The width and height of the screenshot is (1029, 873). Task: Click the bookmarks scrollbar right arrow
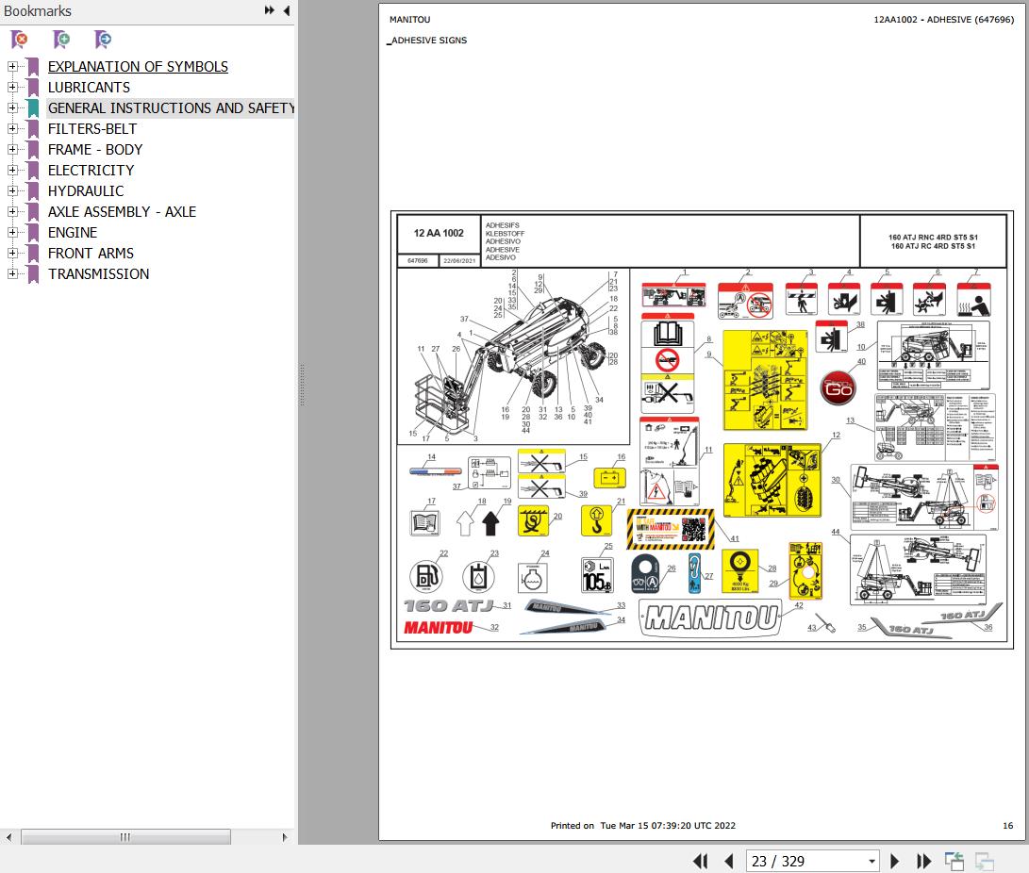[x=284, y=837]
